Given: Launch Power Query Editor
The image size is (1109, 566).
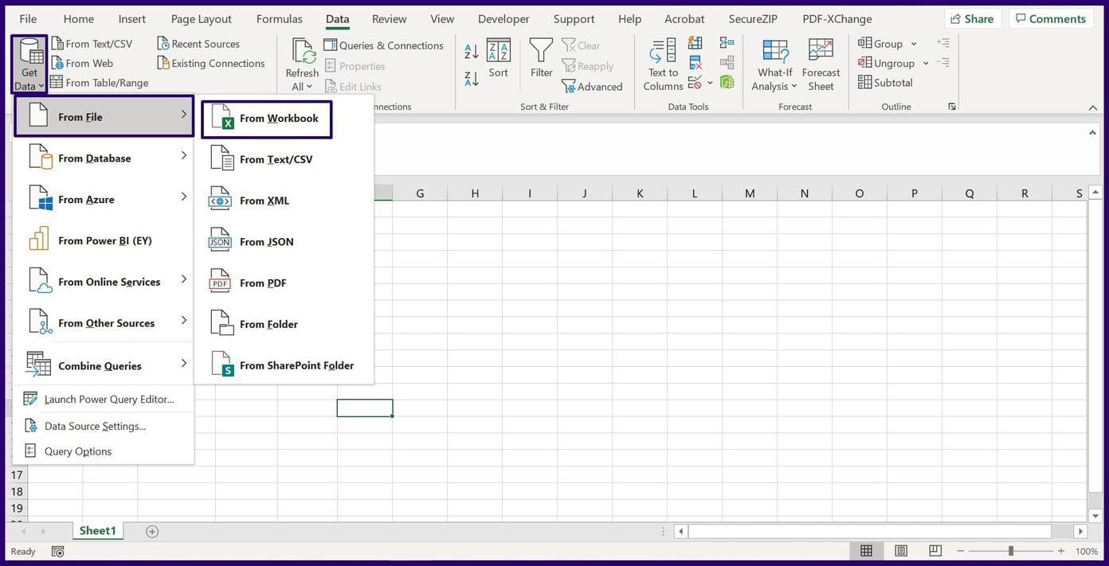Looking at the screenshot, I should pyautogui.click(x=104, y=399).
